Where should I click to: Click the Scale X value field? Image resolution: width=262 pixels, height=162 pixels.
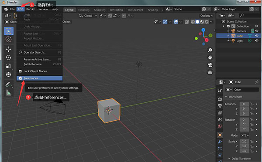click(244, 142)
